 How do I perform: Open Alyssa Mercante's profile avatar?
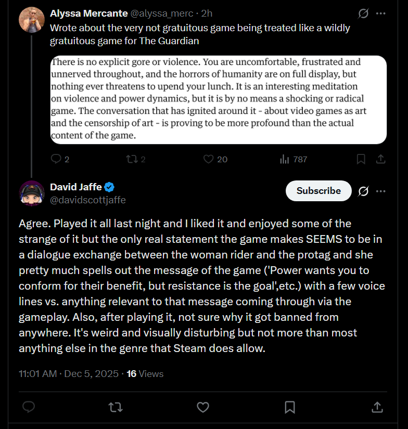point(32,20)
